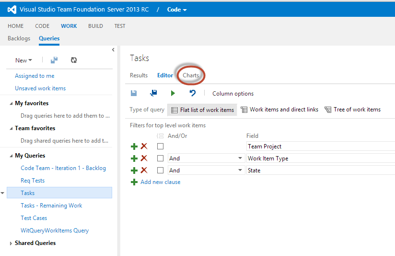This screenshot has height=256, width=395.
Task: Click the Visual Studio logo icon
Action: pyautogui.click(x=12, y=10)
